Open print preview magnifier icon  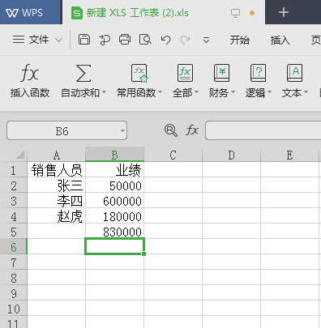point(145,40)
